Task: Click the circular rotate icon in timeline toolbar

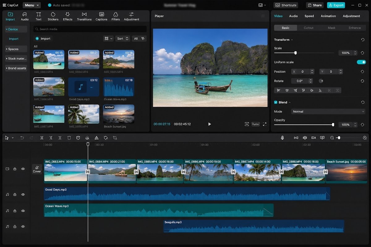Action: click(106, 138)
